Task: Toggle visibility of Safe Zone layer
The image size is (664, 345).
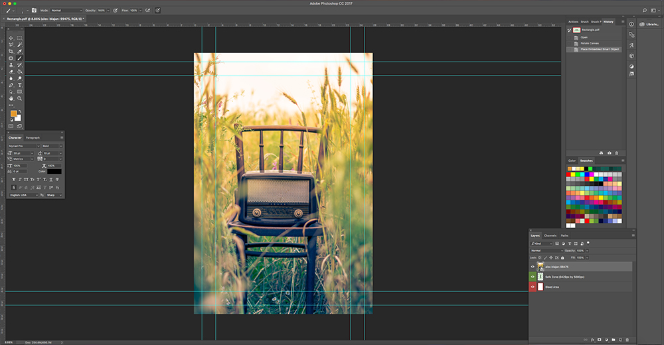Action: pyautogui.click(x=533, y=276)
